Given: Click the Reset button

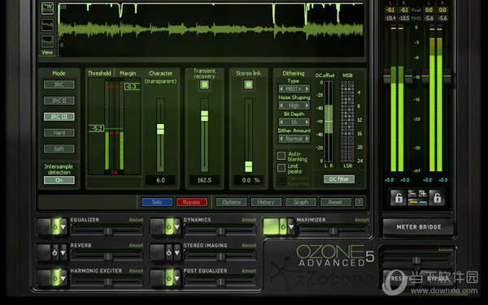Looking at the screenshot, I should (335, 202).
